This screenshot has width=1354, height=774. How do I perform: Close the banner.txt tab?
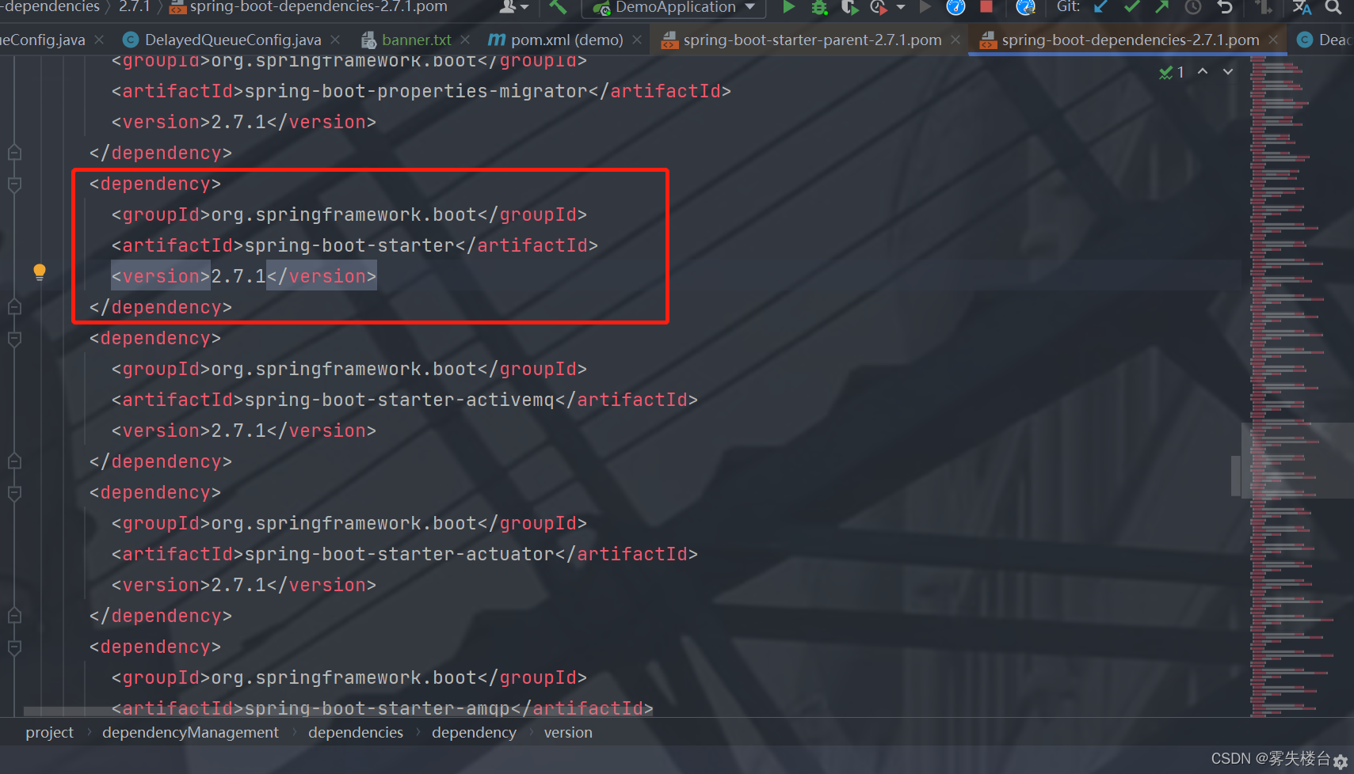click(464, 40)
